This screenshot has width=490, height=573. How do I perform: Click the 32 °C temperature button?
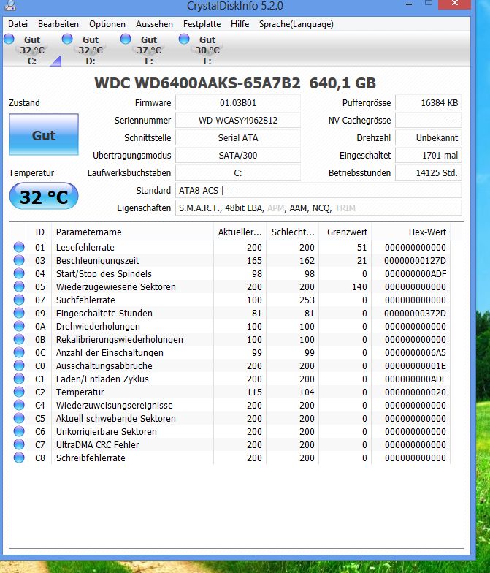[x=44, y=196]
